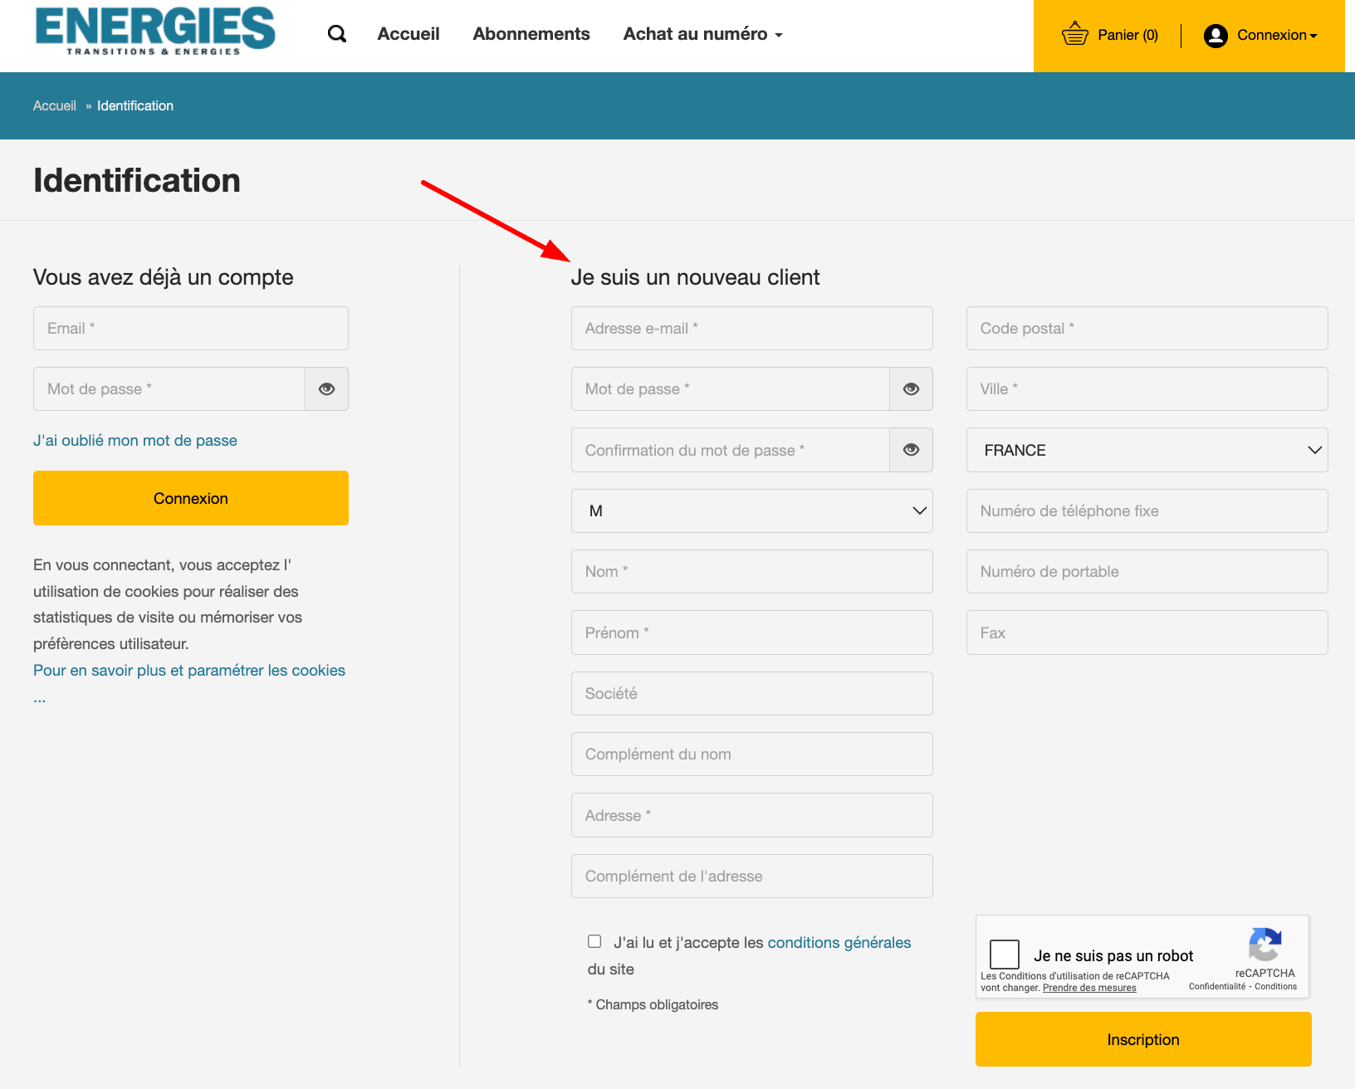This screenshot has height=1089, width=1355.
Task: Show login password with eye icon
Action: coord(327,389)
